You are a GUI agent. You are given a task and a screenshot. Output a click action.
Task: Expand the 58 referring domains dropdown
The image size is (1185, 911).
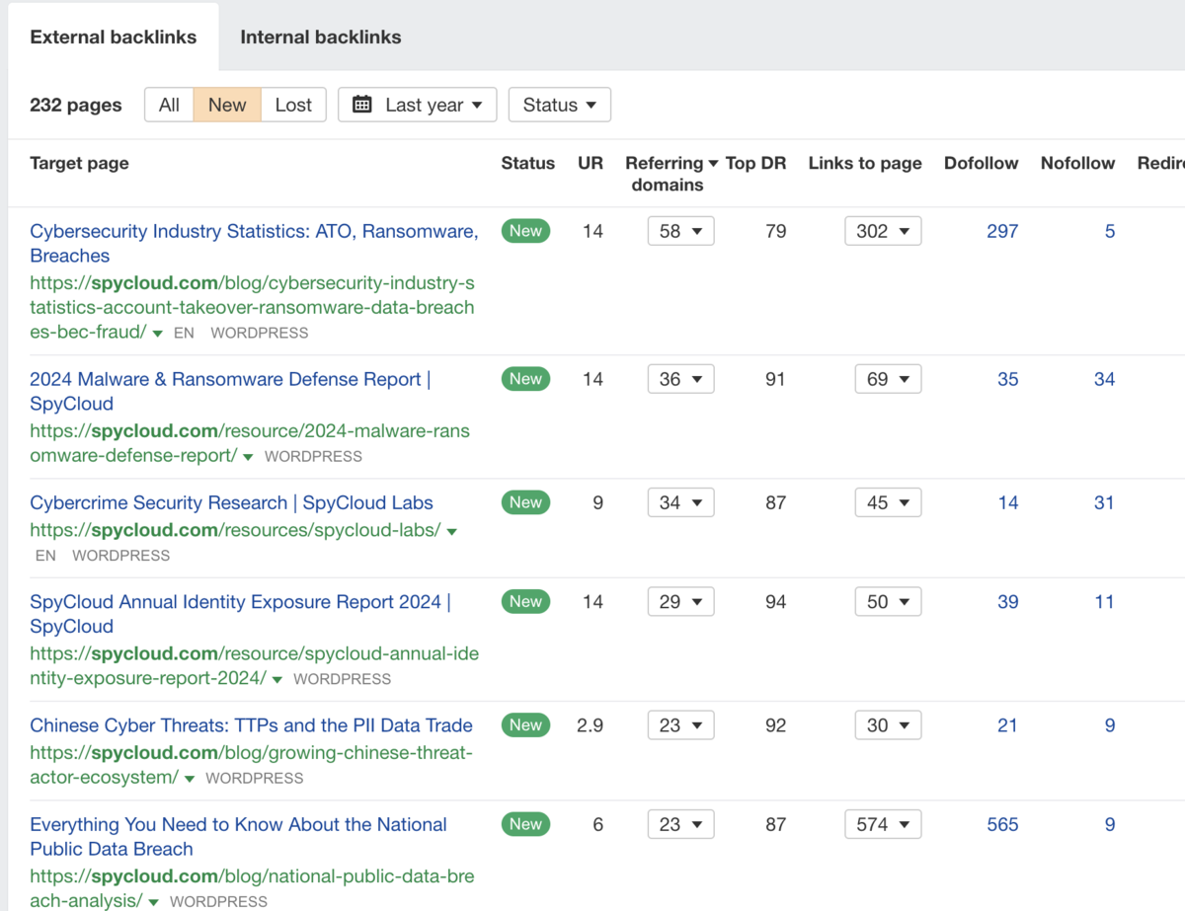point(680,231)
